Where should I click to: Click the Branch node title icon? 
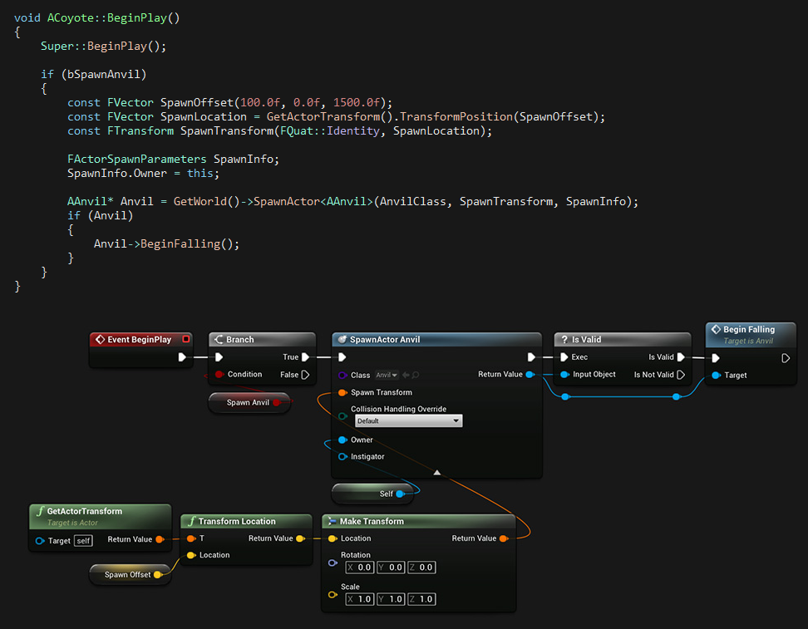click(219, 340)
